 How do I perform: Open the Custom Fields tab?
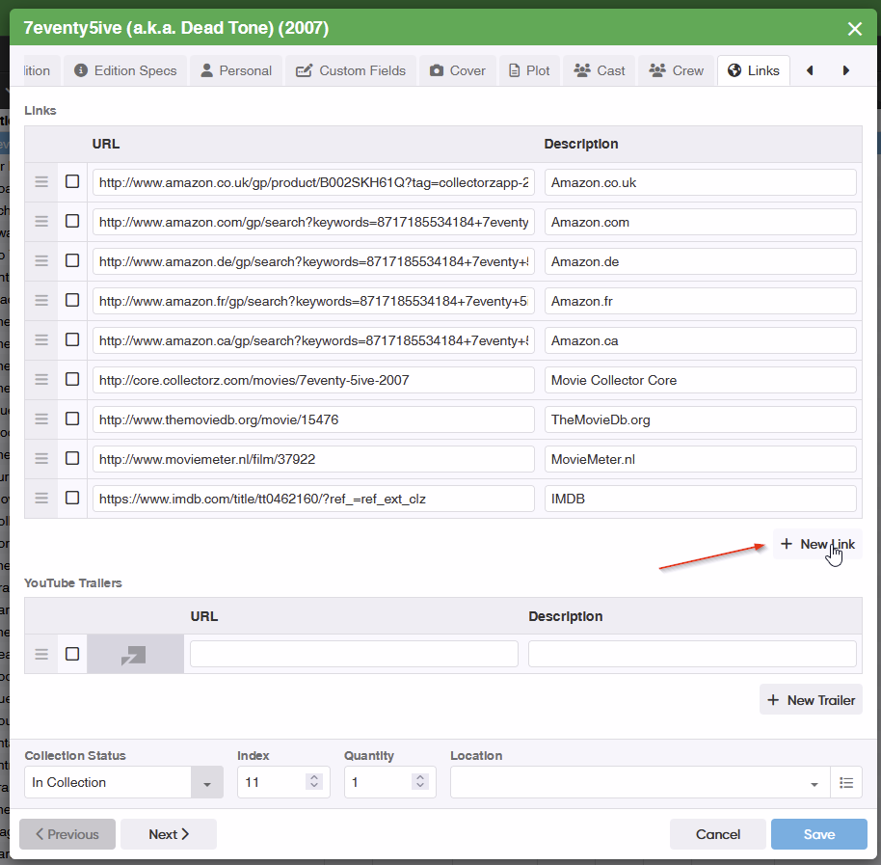click(x=351, y=70)
